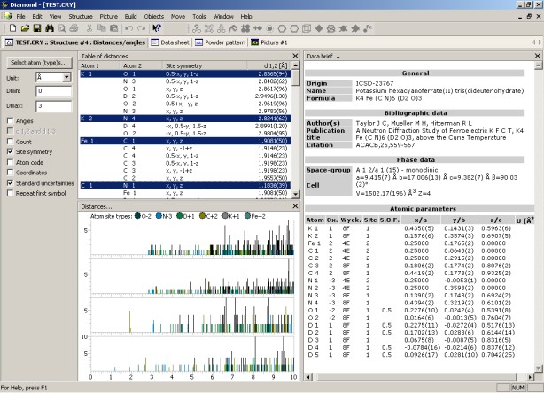Viewport: 544px width, 393px height.
Task: Tick the Repeat first symbol checkbox
Action: tap(9, 193)
